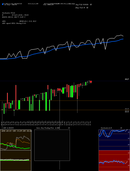The height and width of the screenshot is (171, 130).
Task: Select the 'Day Vol: 0 M' value
Action: tap(82, 8)
